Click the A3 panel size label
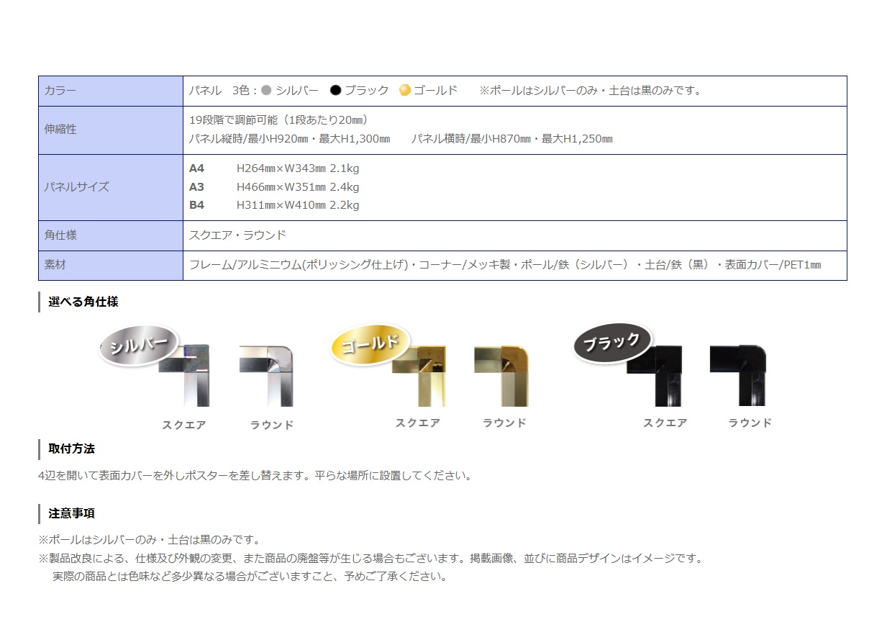869x640 pixels. [196, 186]
